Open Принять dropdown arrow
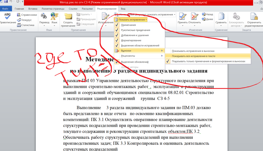Image resolution: width=263 pixels, height=151 pixels. pyautogui.click(x=182, y=26)
